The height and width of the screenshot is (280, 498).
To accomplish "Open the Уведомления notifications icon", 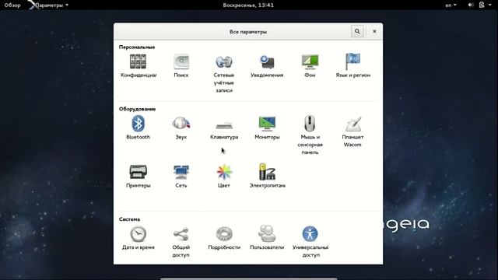I will coord(267,61).
